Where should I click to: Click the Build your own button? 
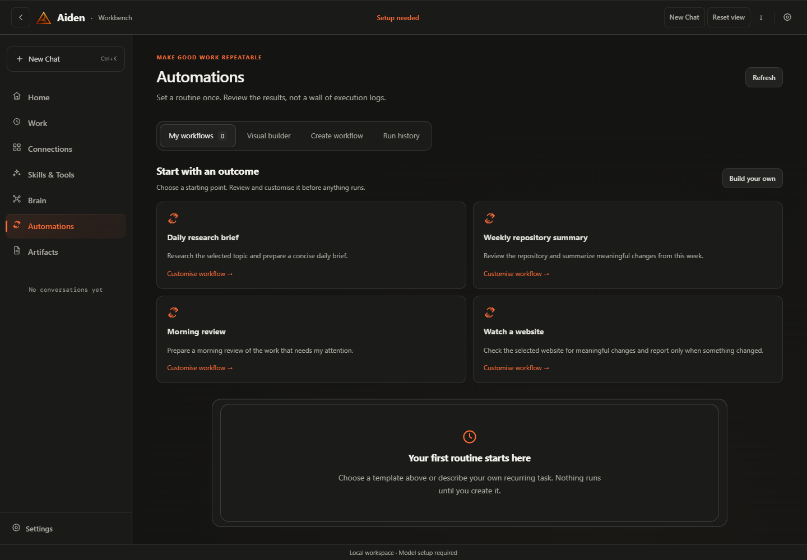pyautogui.click(x=752, y=179)
